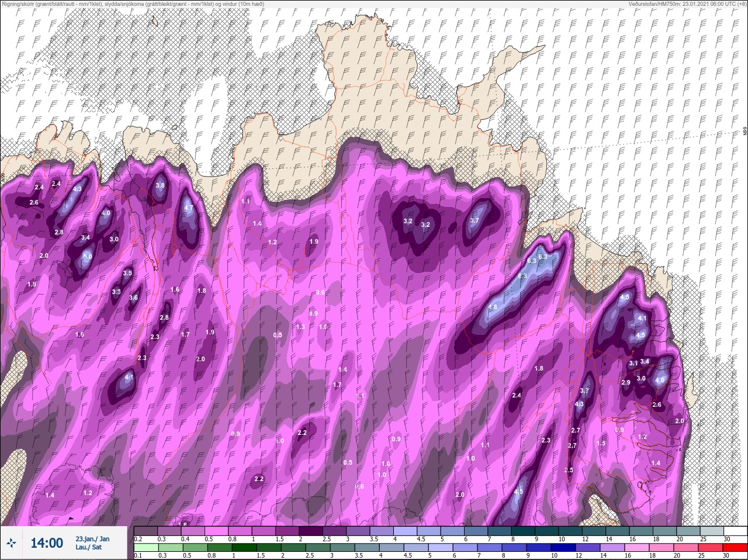This screenshot has height=560, width=748.
Task: Pick the bottom-row red legend swatch after 30
Action: coord(736,548)
